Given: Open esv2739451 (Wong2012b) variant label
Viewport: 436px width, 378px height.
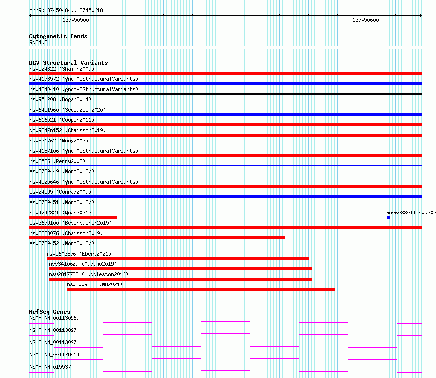Looking at the screenshot, I should click(62, 202).
